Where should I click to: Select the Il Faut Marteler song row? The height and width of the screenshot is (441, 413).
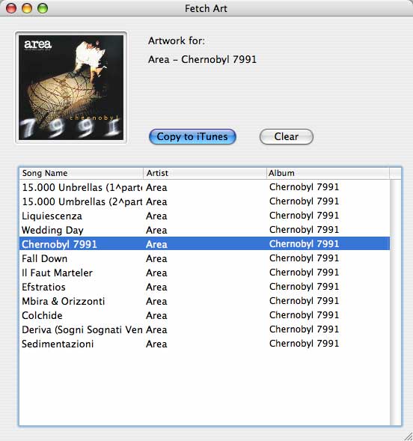(204, 273)
